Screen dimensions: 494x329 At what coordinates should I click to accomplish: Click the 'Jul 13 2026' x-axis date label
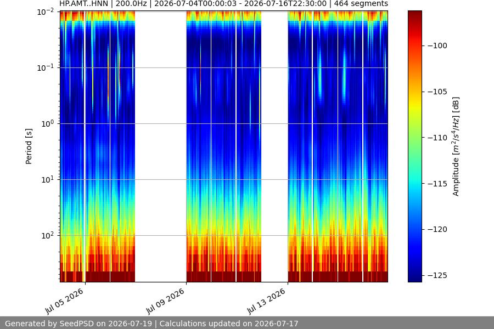[x=266, y=301]
